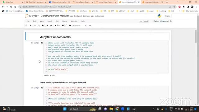This screenshot has width=199, height=112.
Task: Open the Edit menu in Jupyter
Action: [x=35, y=21]
